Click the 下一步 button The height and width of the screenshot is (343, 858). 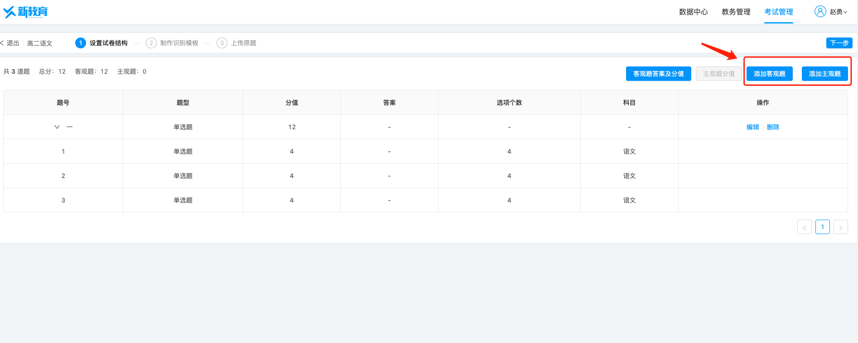[x=839, y=43]
